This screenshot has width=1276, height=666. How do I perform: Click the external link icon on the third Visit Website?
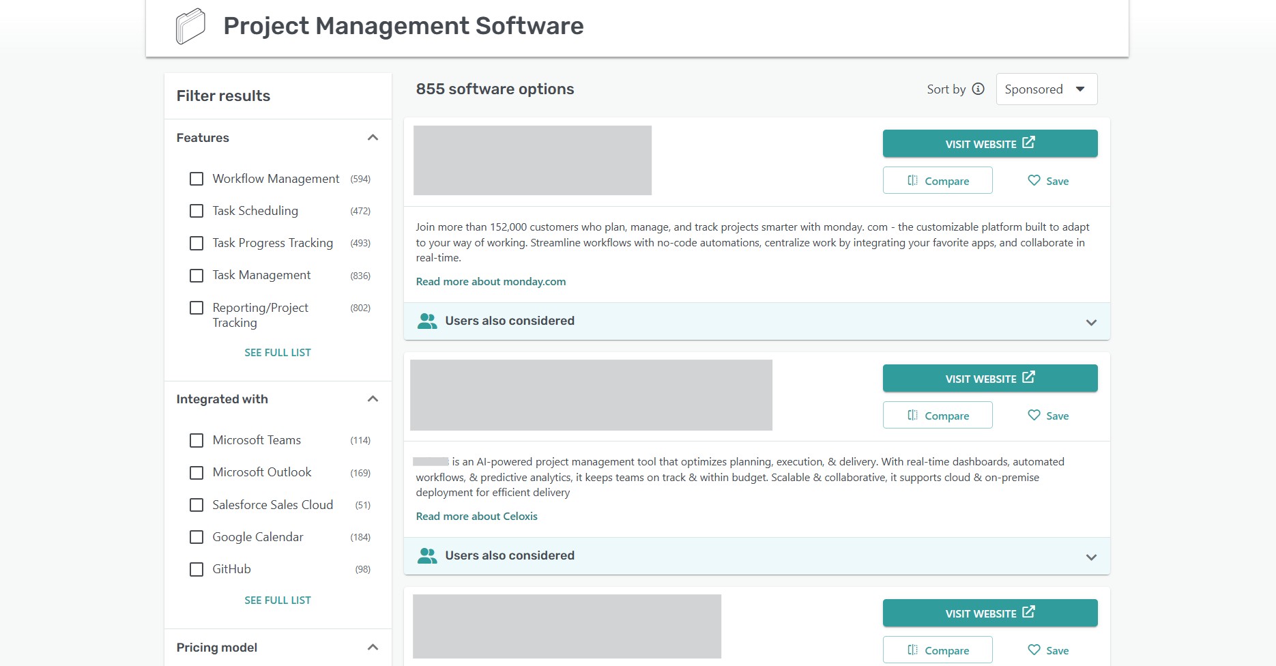(1028, 612)
